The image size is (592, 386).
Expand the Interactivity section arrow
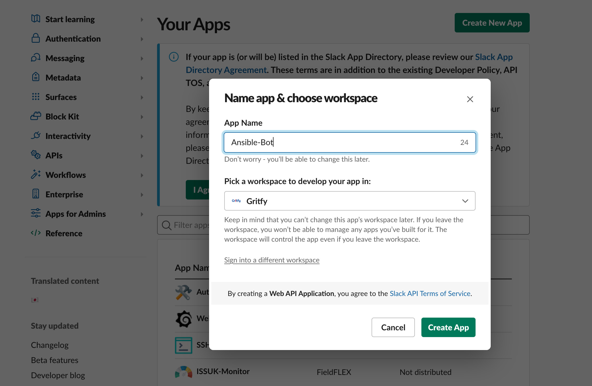click(x=142, y=136)
